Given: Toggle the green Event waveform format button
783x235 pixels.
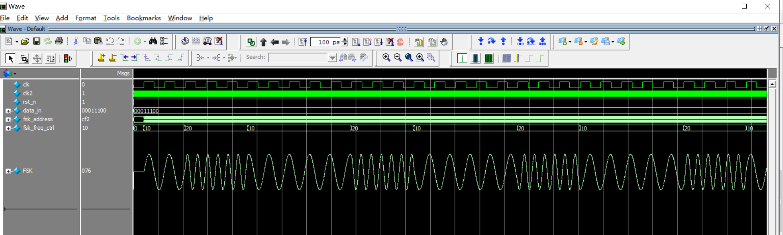Looking at the screenshot, I should [489, 58].
